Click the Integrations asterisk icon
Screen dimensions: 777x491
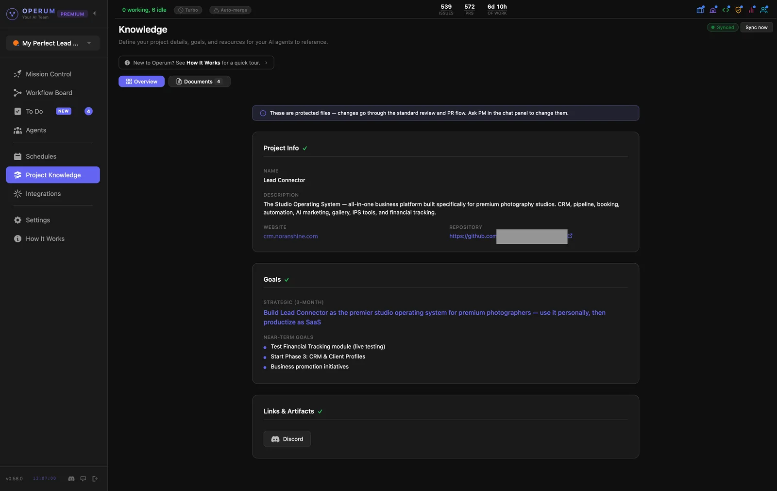(x=17, y=194)
